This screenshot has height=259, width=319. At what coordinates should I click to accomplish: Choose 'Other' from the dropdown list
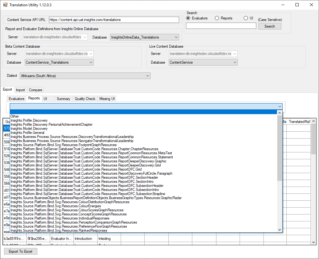[x=143, y=116]
